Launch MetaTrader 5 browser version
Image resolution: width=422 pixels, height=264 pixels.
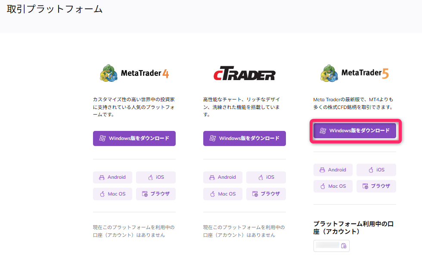376,186
